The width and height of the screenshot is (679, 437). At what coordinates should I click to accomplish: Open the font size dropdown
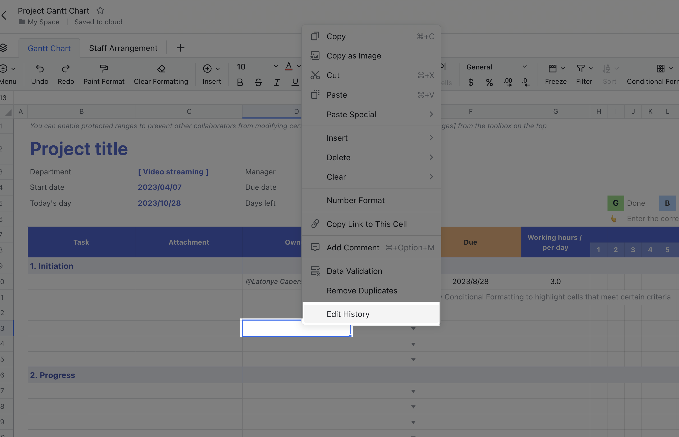coord(275,66)
